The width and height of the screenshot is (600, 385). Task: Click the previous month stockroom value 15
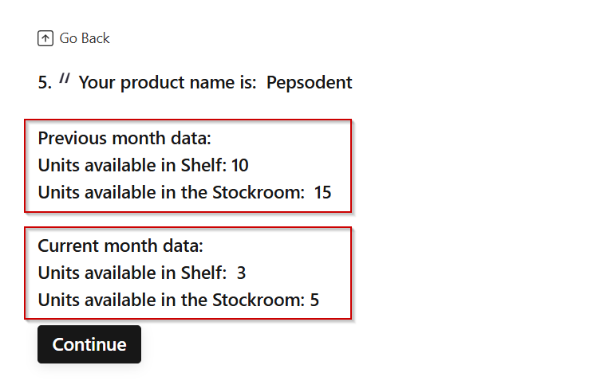click(x=322, y=192)
